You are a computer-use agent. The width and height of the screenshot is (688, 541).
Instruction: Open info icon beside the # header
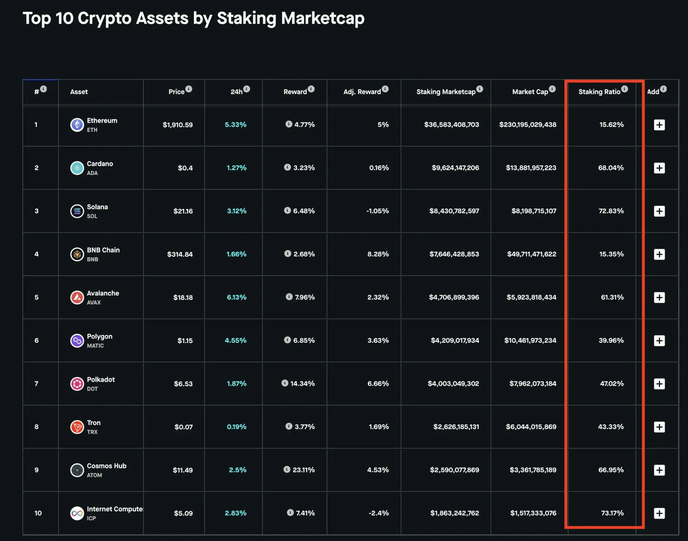[x=43, y=89]
